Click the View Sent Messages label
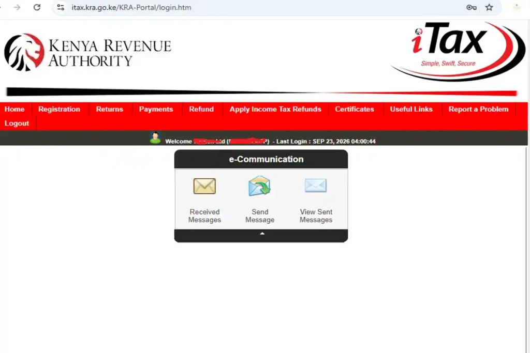This screenshot has height=353, width=530. click(316, 216)
